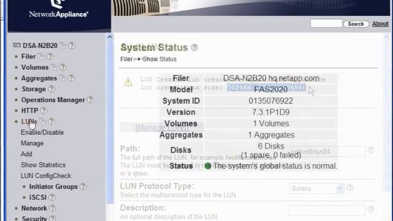The height and width of the screenshot is (221, 393).
Task: Expand the Initiator Groups submenu
Action: point(53,187)
